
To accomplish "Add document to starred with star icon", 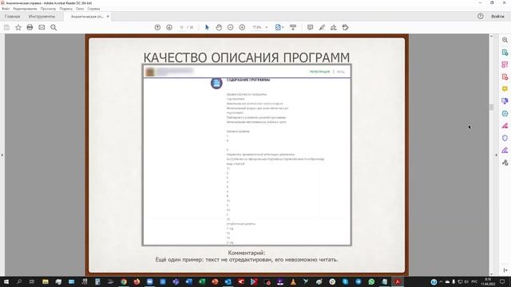I will (x=18, y=28).
